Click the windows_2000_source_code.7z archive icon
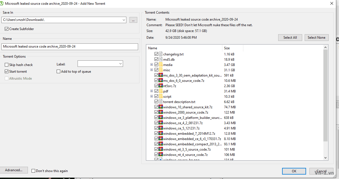Image resolution: width=339 pixels, height=179 pixels. click(x=161, y=112)
